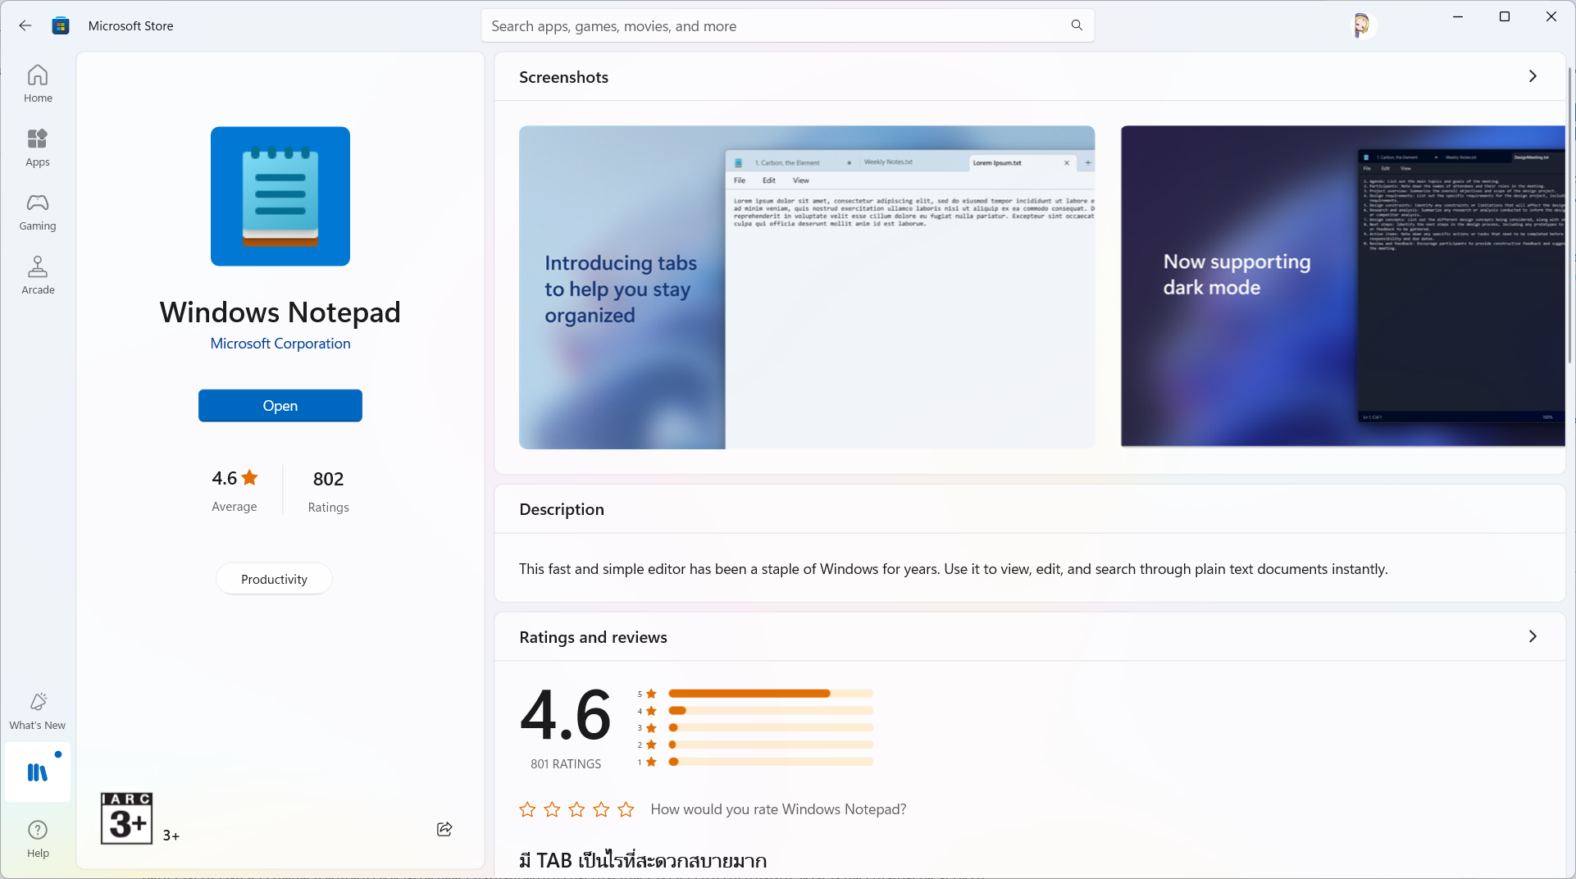Viewport: 1576px width, 879px height.
Task: Click the '801 RATINGS' text
Action: (566, 764)
